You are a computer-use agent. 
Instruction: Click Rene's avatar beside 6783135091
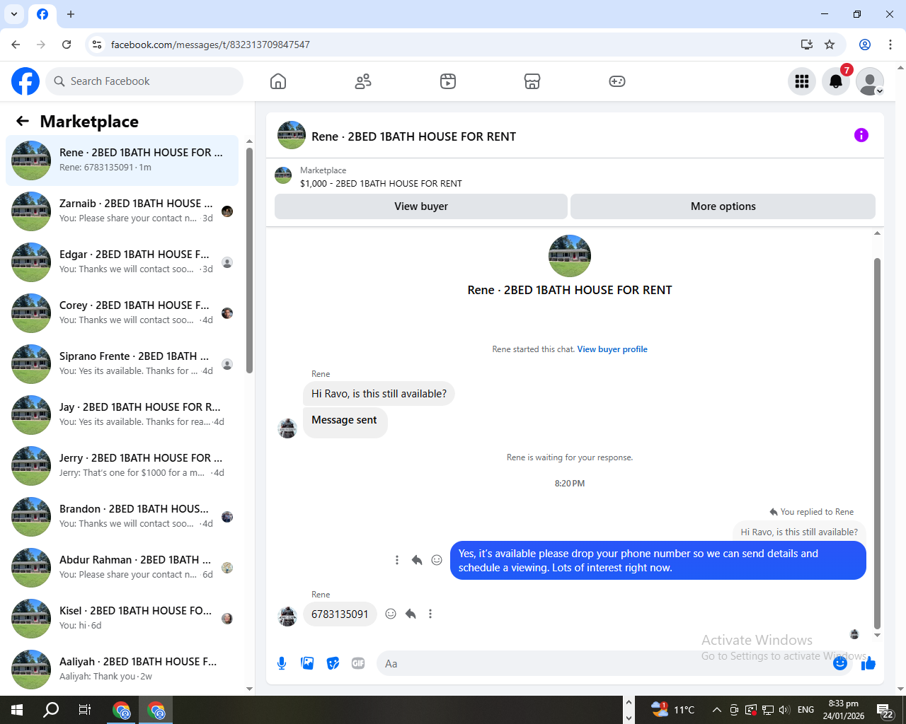[287, 617]
